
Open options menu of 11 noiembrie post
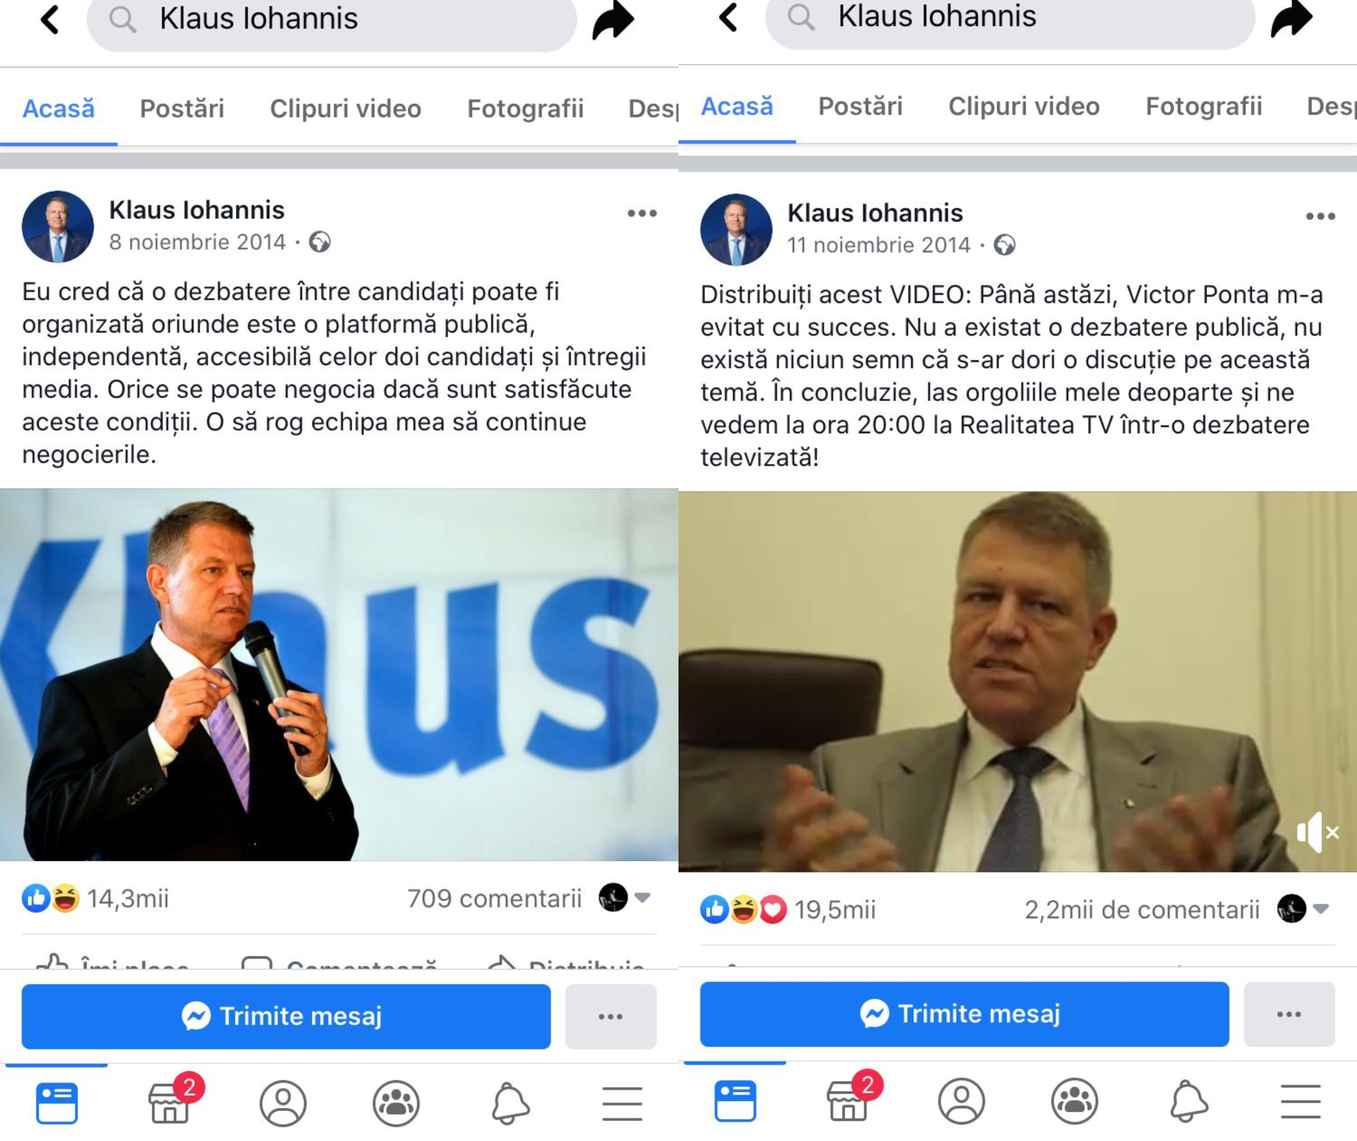1320,216
